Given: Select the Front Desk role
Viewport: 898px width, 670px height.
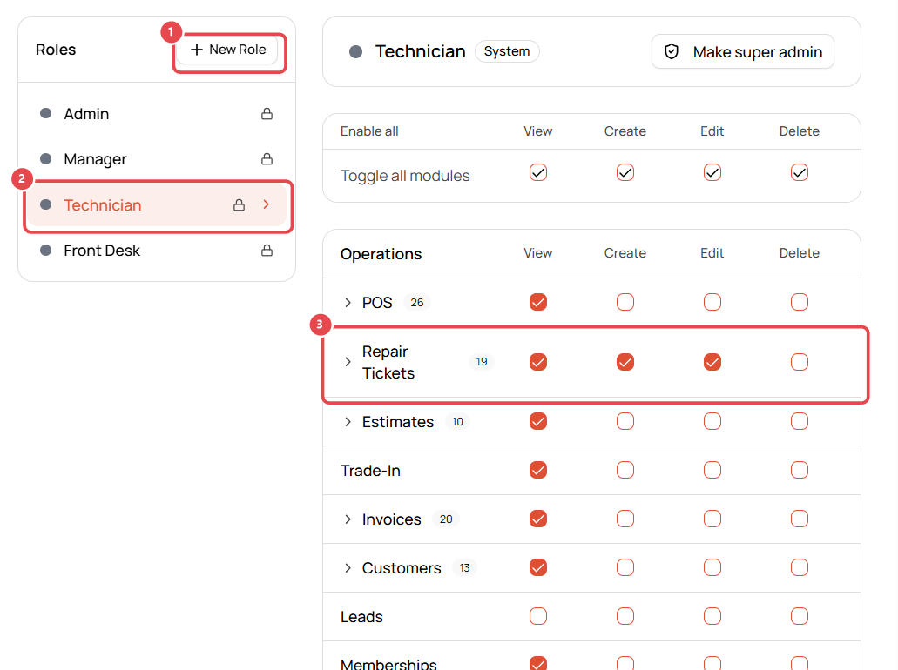Looking at the screenshot, I should pos(157,251).
